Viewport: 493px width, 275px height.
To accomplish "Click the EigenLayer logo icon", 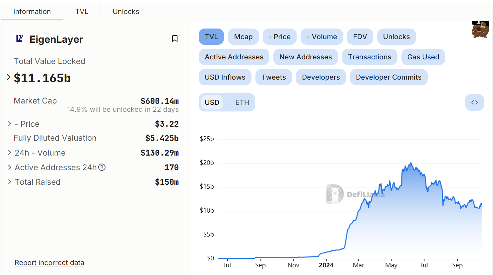I will 20,39.
